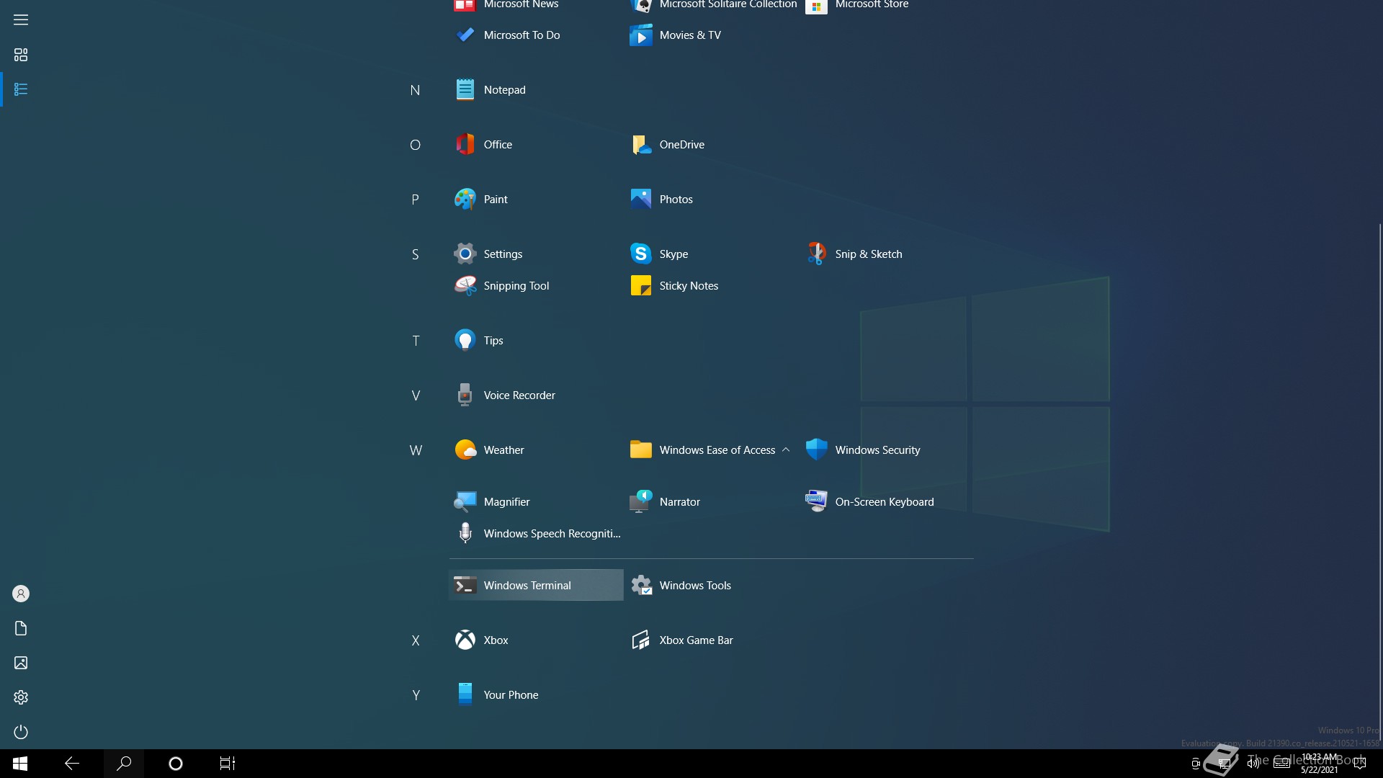Screen dimensions: 1383x778
Task: Open Your Phone app
Action: (536, 694)
